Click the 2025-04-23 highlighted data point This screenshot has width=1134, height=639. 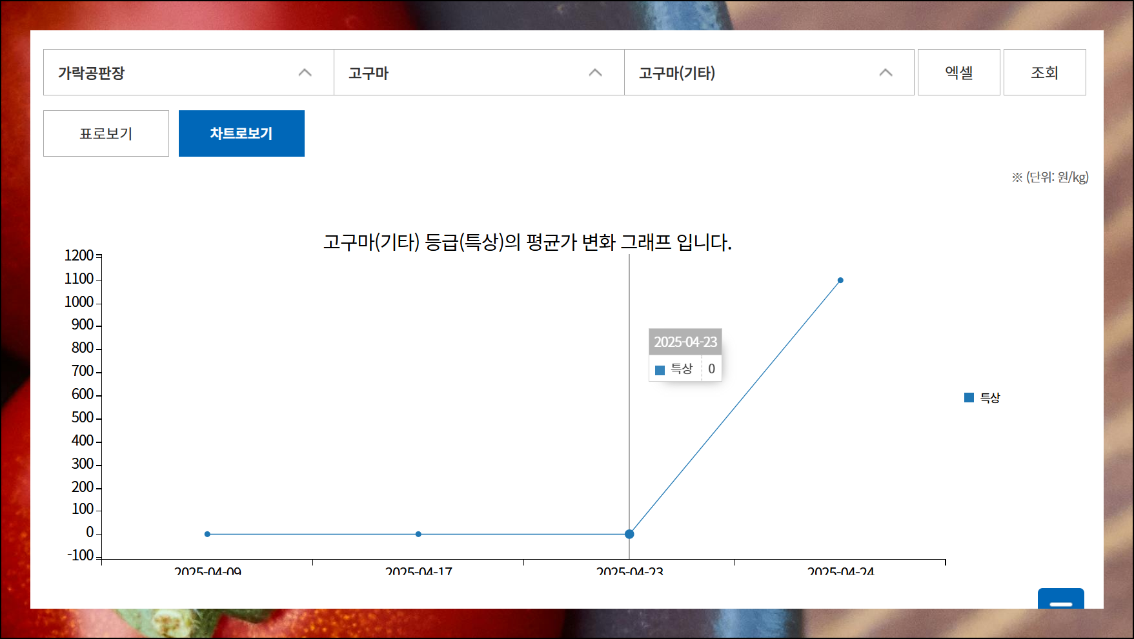629,534
